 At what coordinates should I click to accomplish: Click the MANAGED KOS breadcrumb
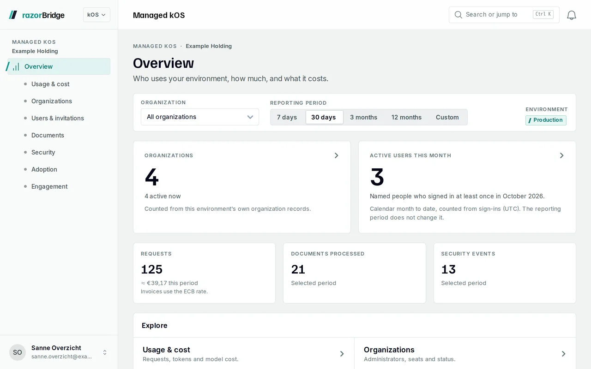click(155, 46)
